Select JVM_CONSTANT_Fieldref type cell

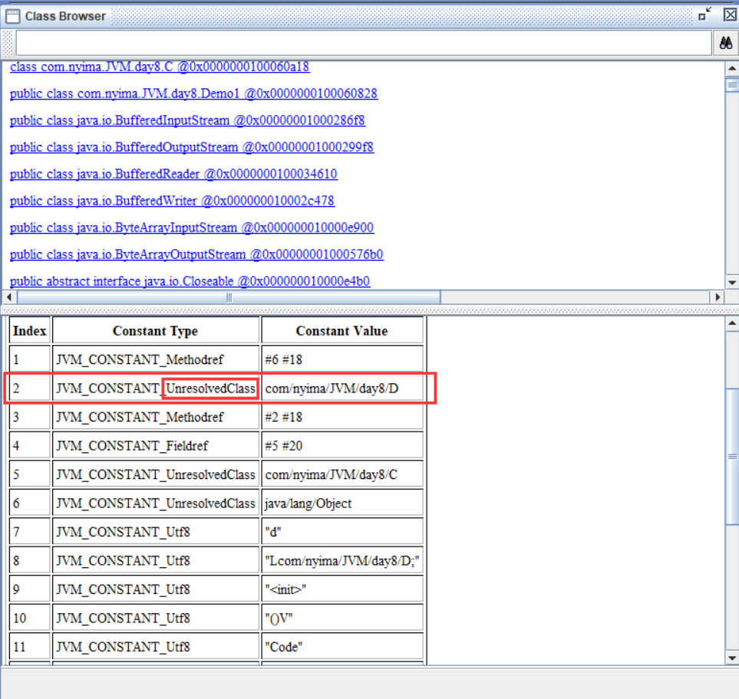click(x=156, y=446)
